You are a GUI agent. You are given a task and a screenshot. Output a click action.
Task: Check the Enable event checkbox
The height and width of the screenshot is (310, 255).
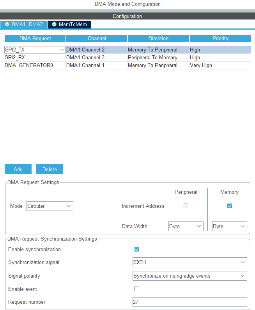[137, 289]
